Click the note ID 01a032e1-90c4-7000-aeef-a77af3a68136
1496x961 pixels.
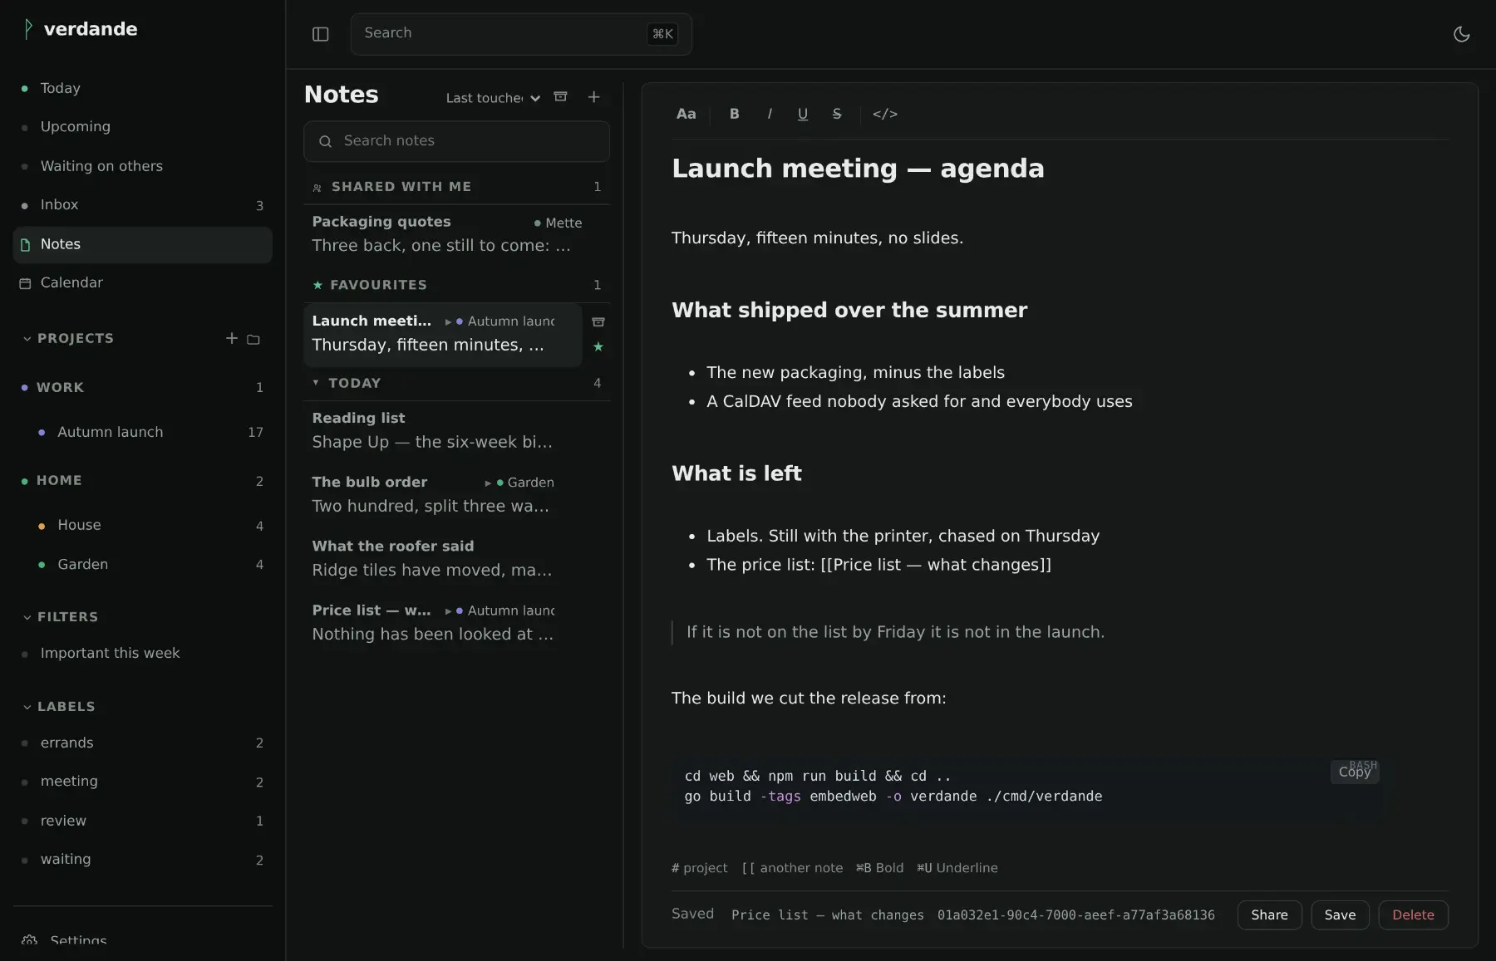1075,914
